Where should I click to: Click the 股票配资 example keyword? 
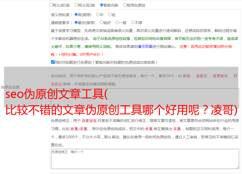coord(220,76)
